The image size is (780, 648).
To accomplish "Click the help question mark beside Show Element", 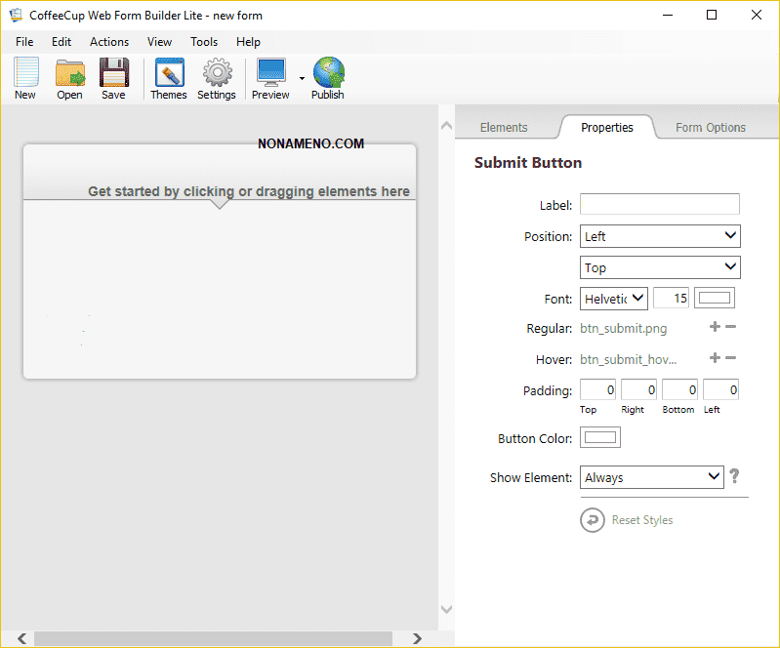I will pyautogui.click(x=734, y=476).
